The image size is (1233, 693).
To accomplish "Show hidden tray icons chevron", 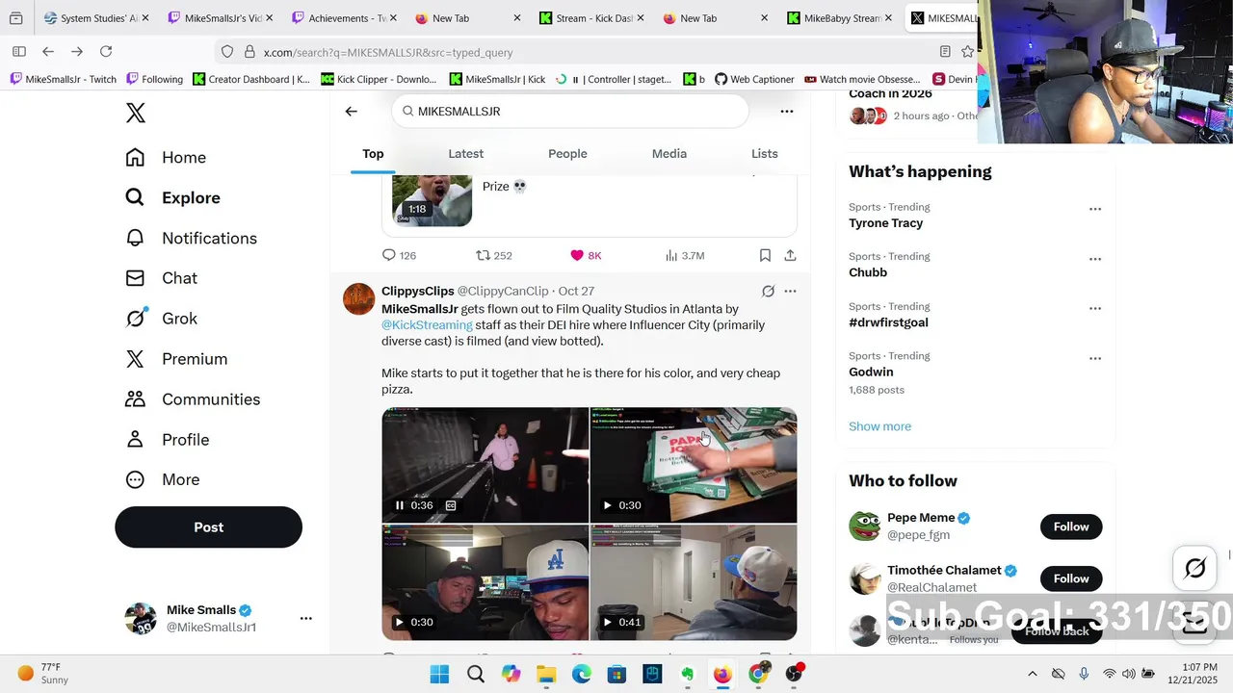I will (x=1033, y=674).
